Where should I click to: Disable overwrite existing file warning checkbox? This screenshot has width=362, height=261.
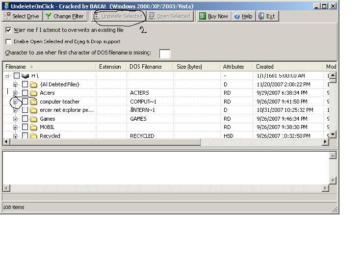click(8, 30)
